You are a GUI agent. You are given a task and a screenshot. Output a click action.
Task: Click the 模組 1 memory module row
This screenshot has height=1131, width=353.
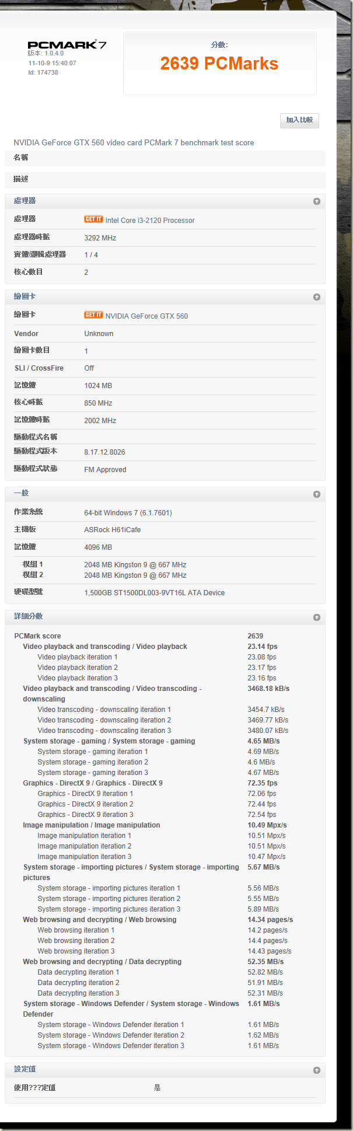point(165,565)
